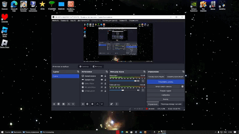Open the Файл menu
This screenshot has width=239, height=134.
tap(55, 20)
